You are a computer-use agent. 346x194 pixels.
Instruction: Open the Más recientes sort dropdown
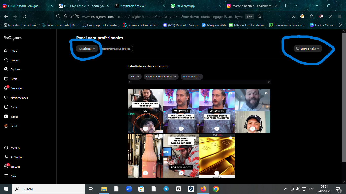pyautogui.click(x=192, y=77)
